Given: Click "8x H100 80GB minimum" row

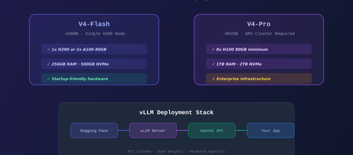Looking at the screenshot, I should click(x=259, y=49).
